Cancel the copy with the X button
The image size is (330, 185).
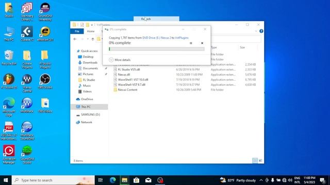(x=202, y=43)
